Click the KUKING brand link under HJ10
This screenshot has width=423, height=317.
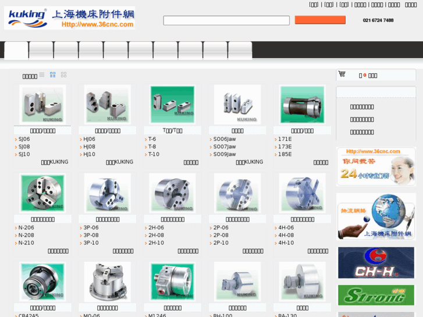point(119,162)
